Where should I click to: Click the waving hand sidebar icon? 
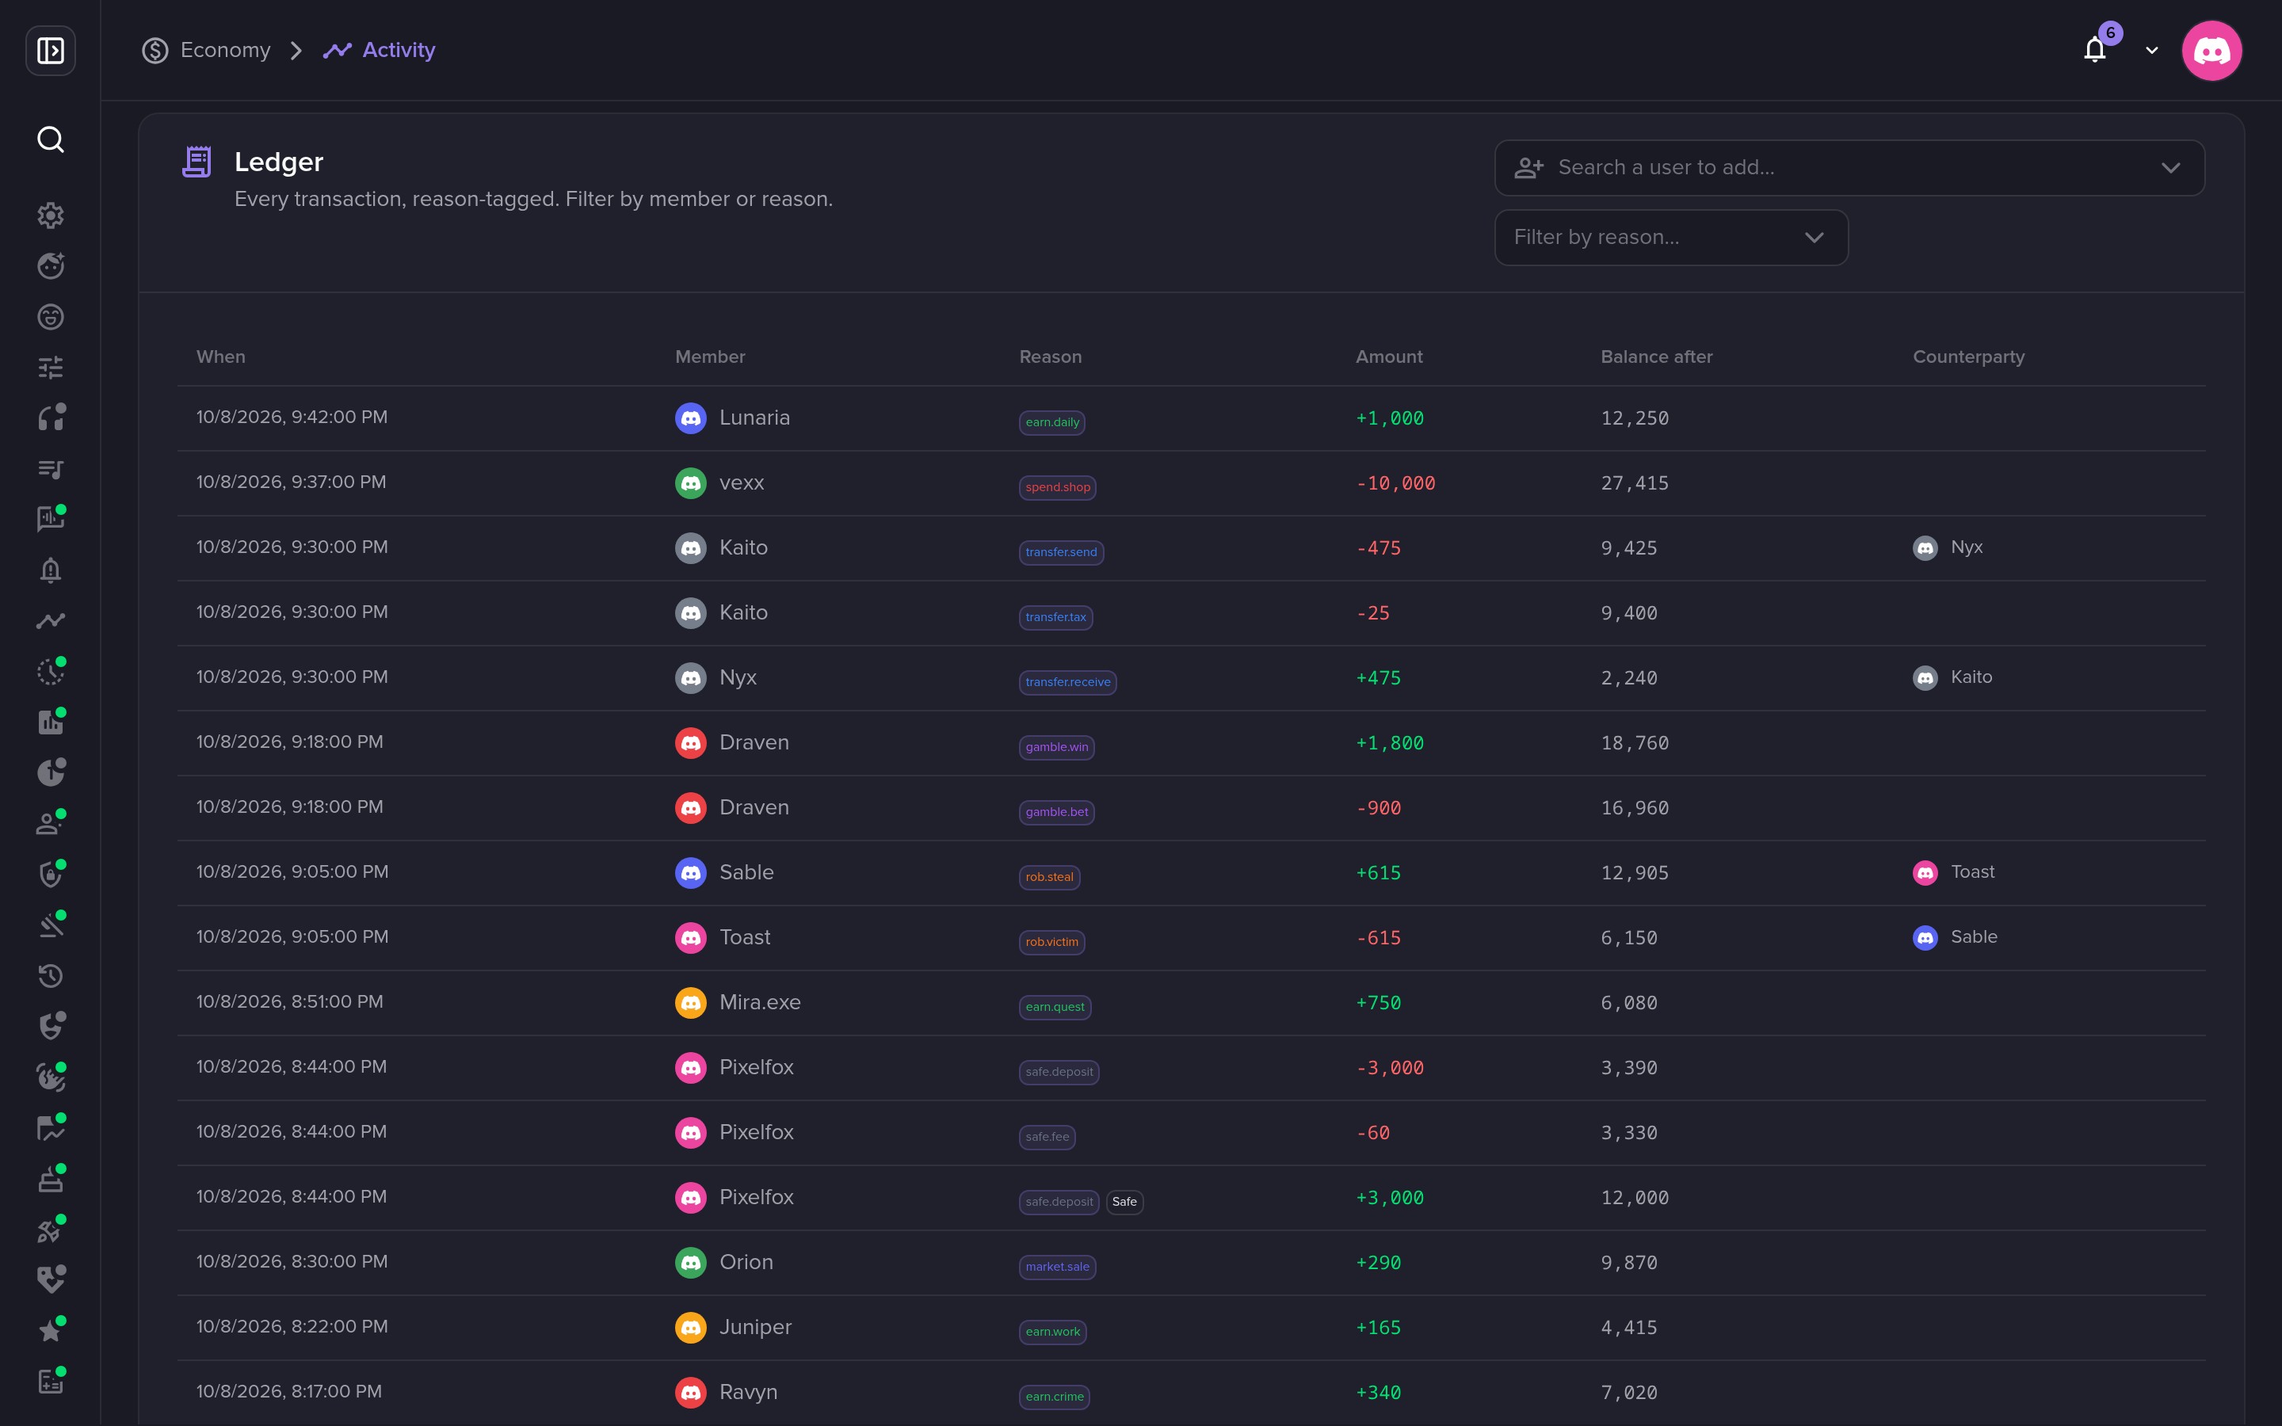[50, 1077]
